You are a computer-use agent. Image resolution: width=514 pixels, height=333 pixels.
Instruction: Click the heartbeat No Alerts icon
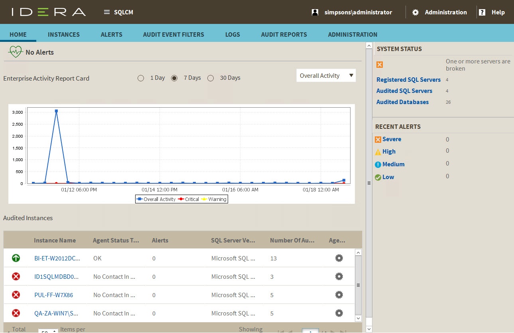(x=15, y=52)
